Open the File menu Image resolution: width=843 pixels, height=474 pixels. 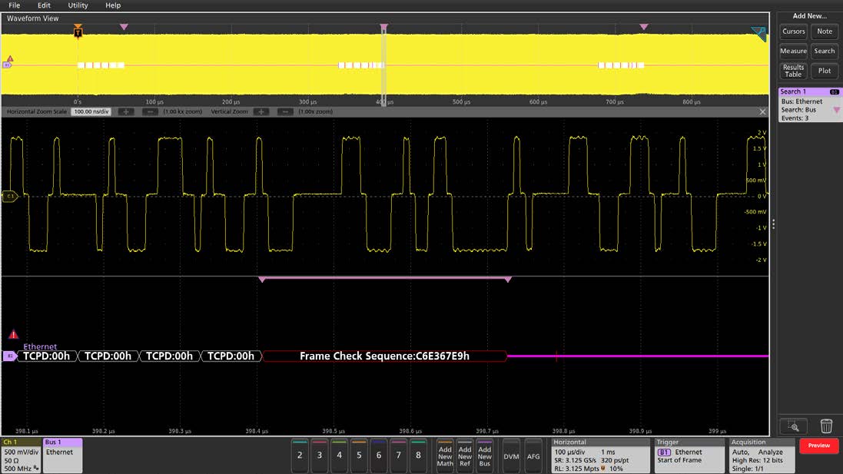pyautogui.click(x=15, y=5)
